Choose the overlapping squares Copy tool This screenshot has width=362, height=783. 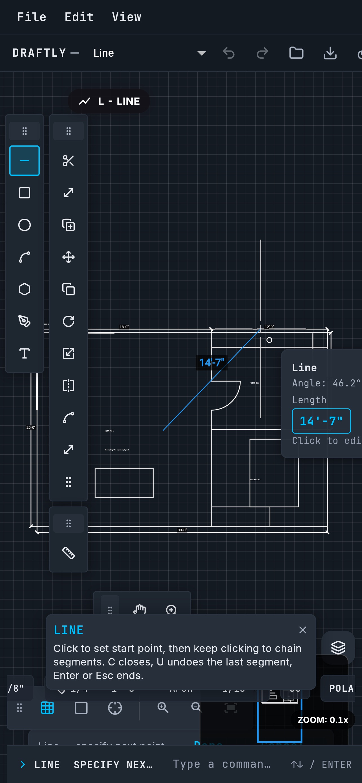coord(69,289)
